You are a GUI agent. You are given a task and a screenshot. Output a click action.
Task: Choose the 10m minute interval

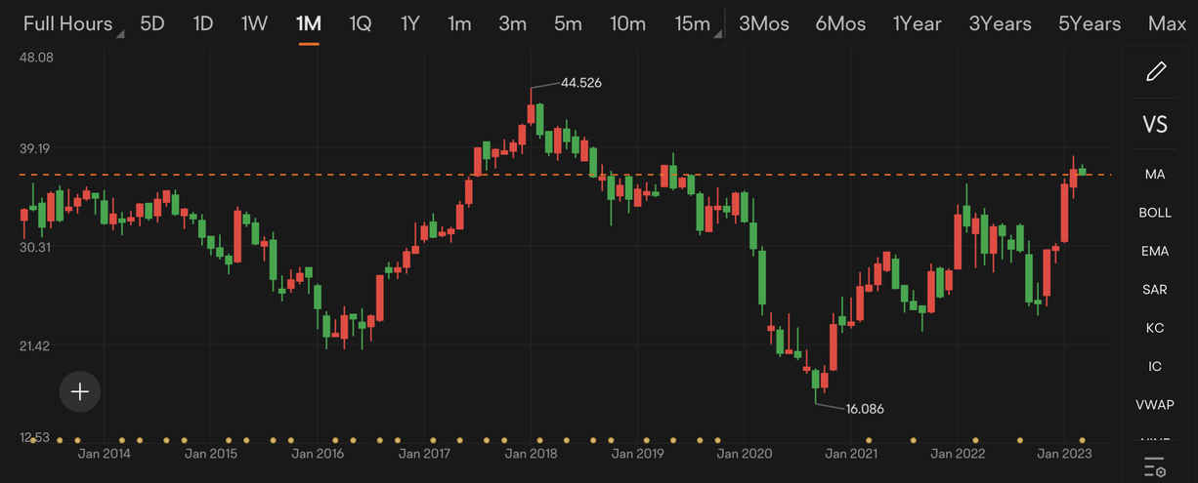[627, 24]
